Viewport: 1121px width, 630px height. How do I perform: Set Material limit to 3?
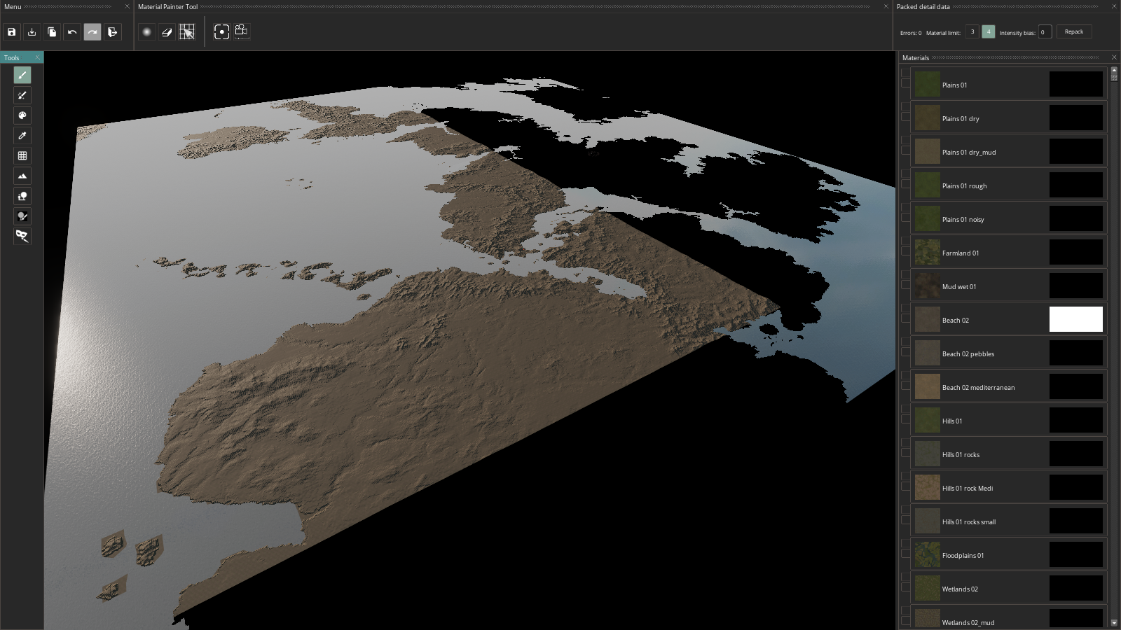click(x=972, y=31)
